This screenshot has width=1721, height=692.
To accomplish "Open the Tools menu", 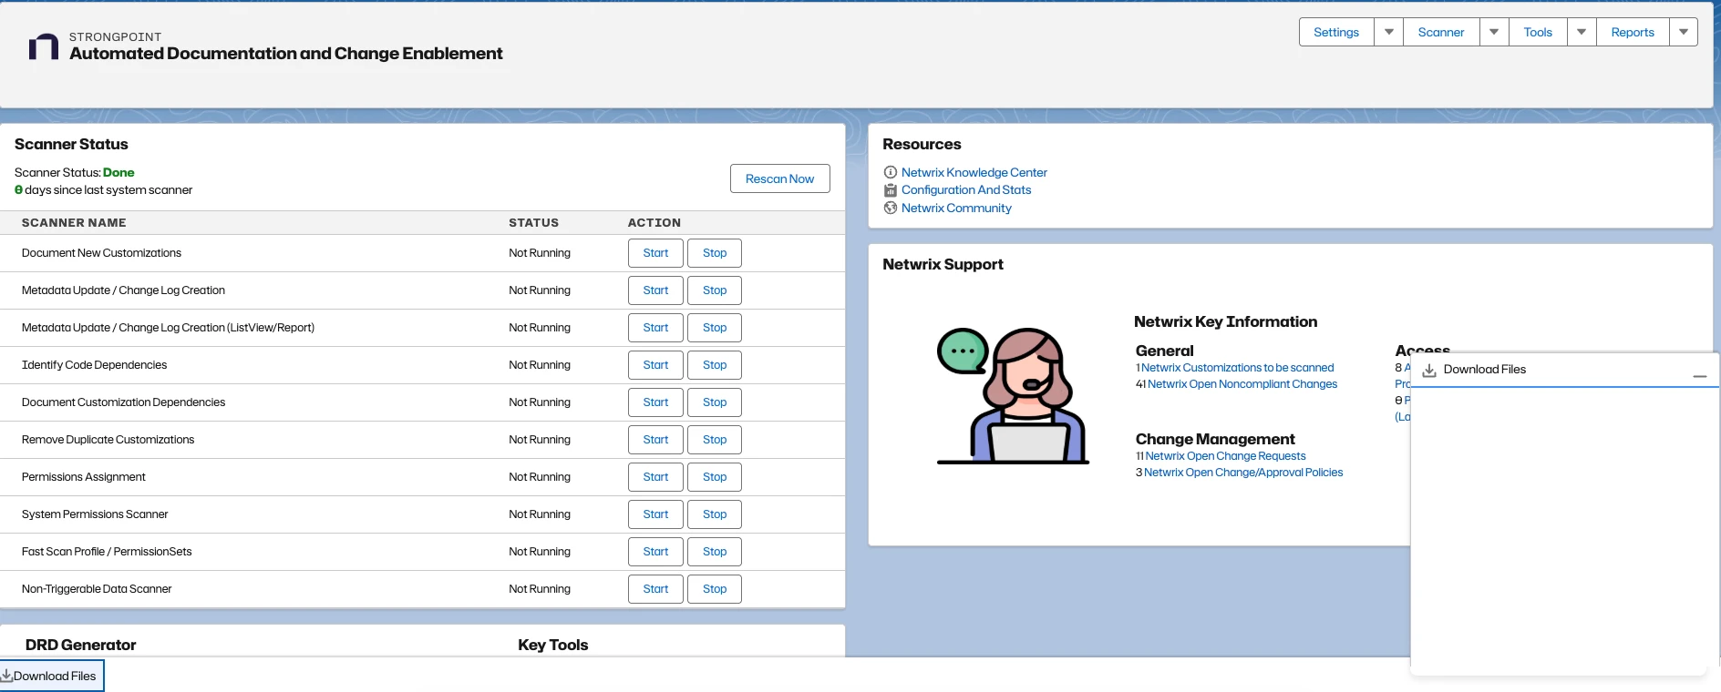I will tap(1538, 32).
